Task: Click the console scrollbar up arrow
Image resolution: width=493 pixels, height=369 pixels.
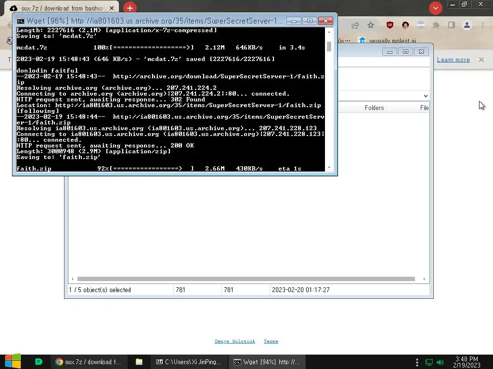Action: 329,32
